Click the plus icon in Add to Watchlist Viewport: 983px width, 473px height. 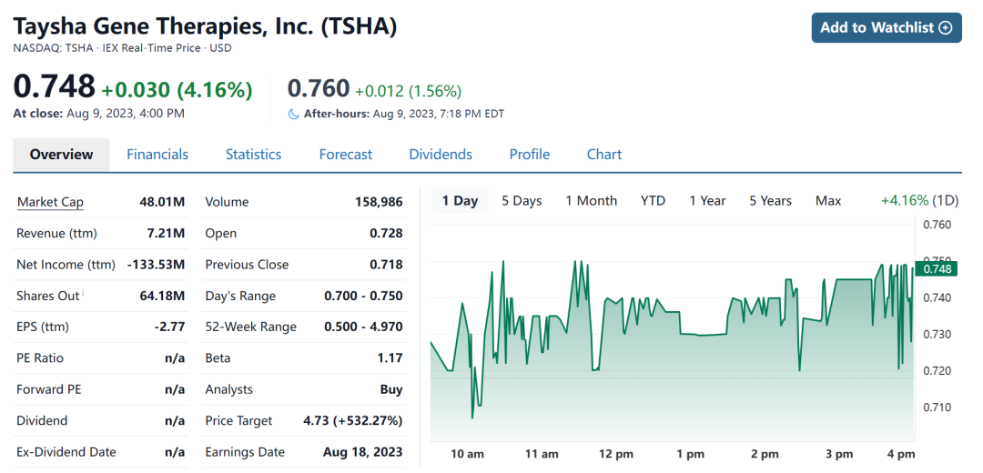tap(946, 28)
